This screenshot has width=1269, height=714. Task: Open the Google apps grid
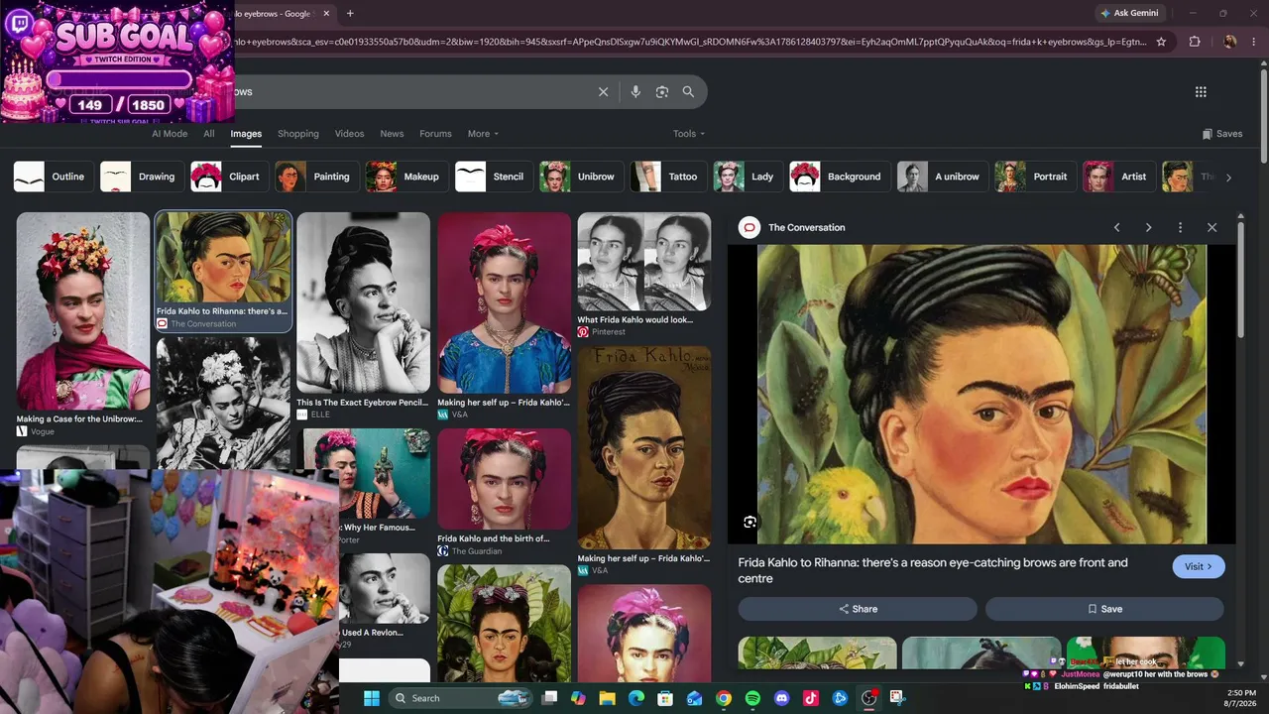tap(1201, 91)
